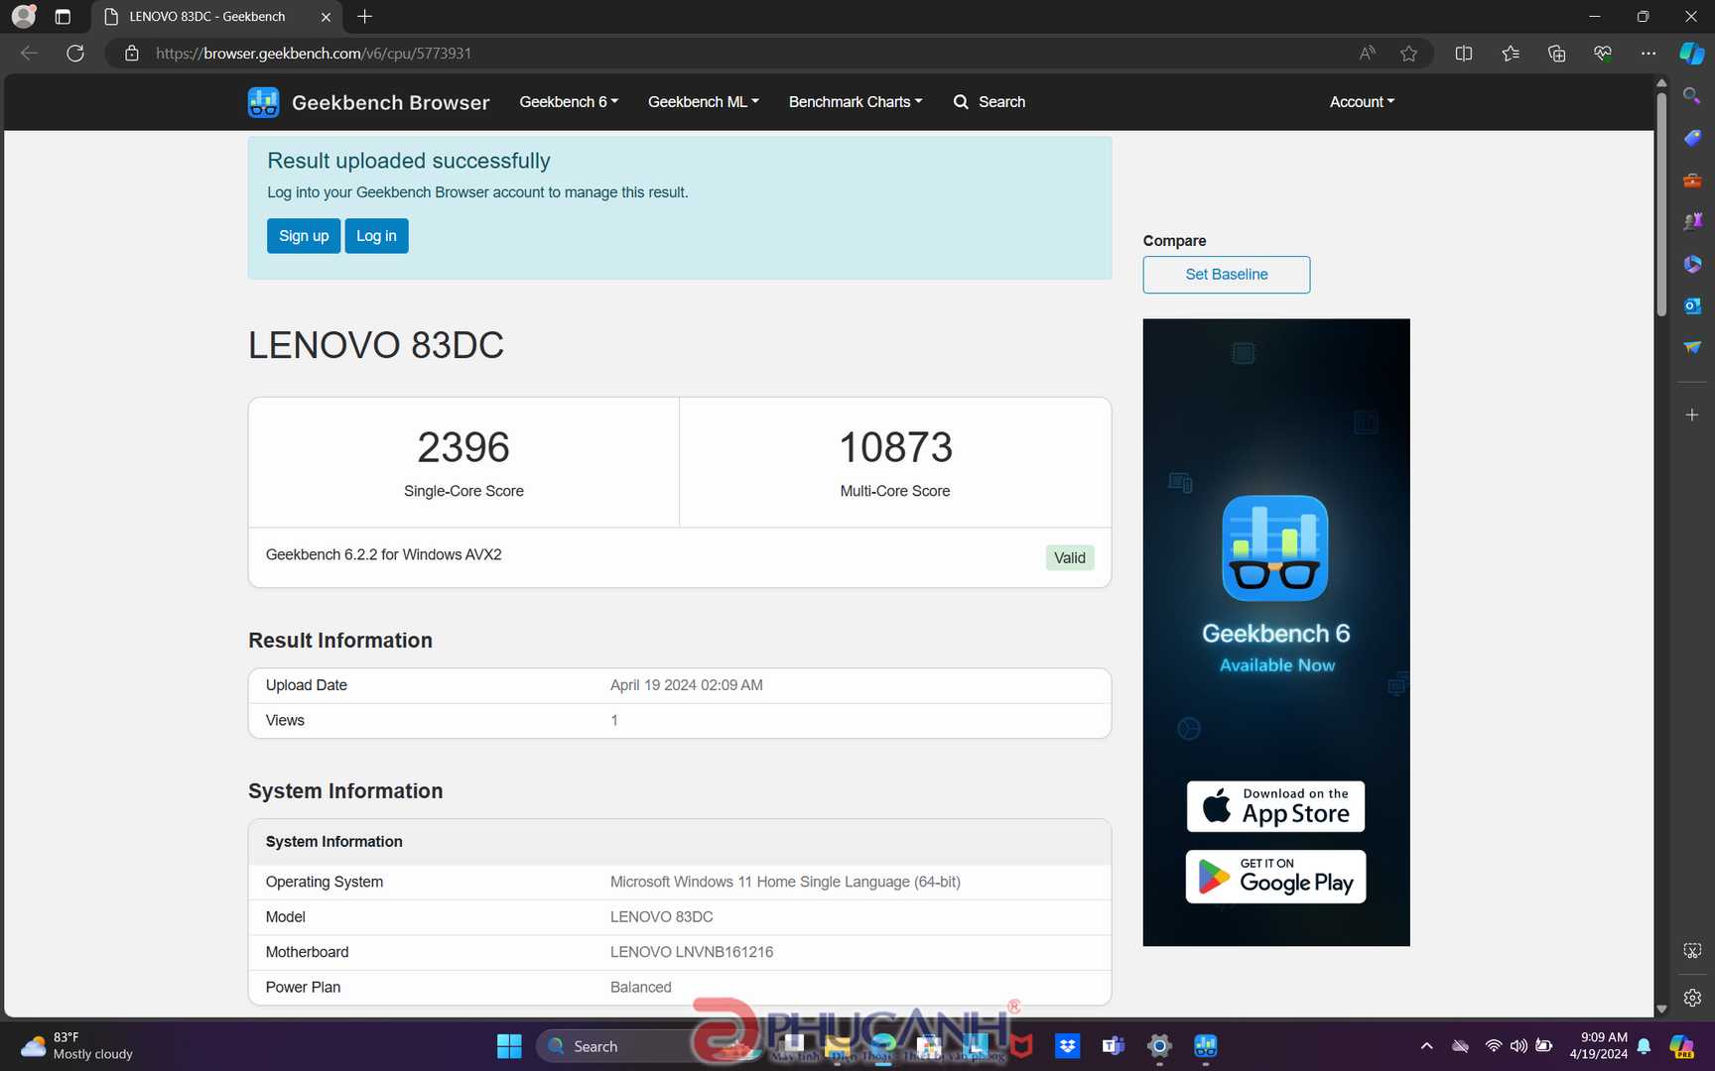Click the Sign up button

click(x=304, y=236)
